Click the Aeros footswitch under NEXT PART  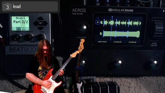83,63
